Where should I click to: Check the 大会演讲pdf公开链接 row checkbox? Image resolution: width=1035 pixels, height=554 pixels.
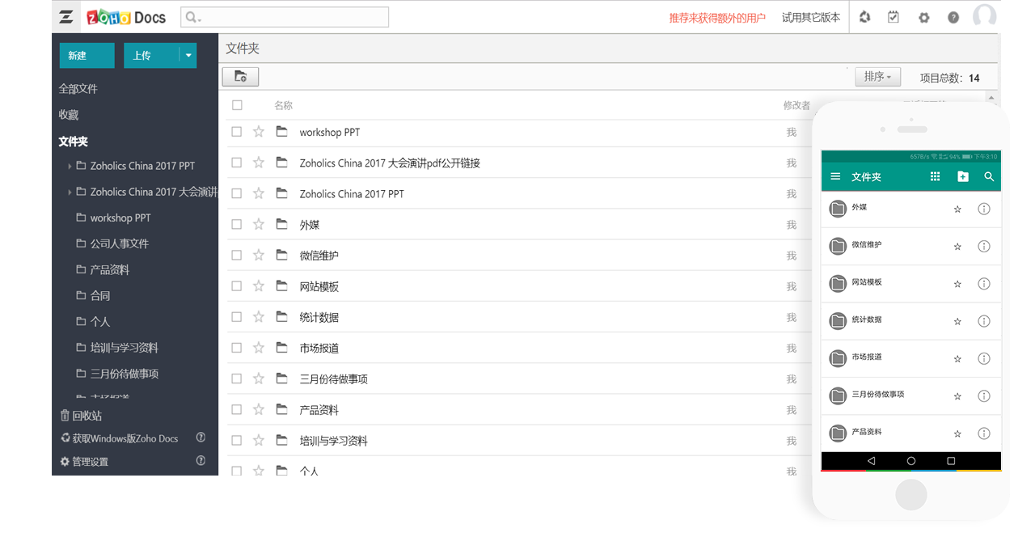(x=237, y=163)
